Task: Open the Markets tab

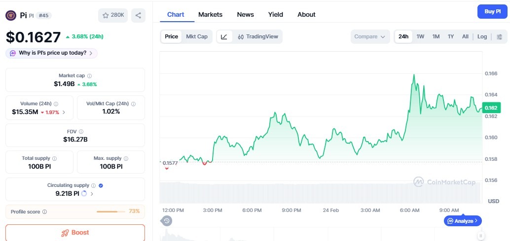Action: tap(211, 15)
